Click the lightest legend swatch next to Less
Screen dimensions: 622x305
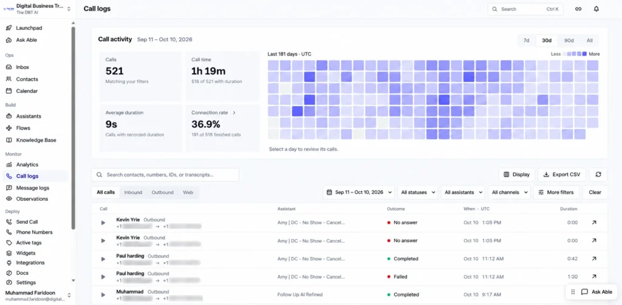pos(564,54)
